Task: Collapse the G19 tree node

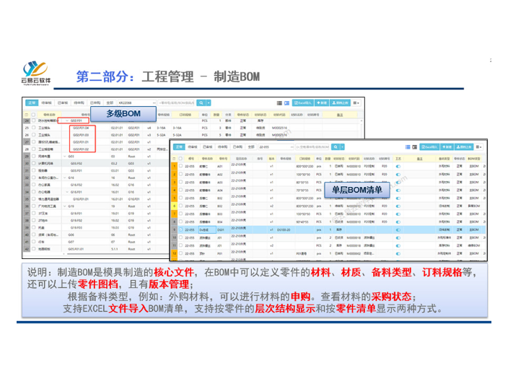Action: (64, 206)
